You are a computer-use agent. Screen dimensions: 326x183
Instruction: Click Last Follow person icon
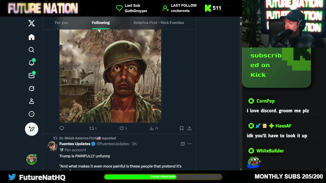(x=166, y=8)
